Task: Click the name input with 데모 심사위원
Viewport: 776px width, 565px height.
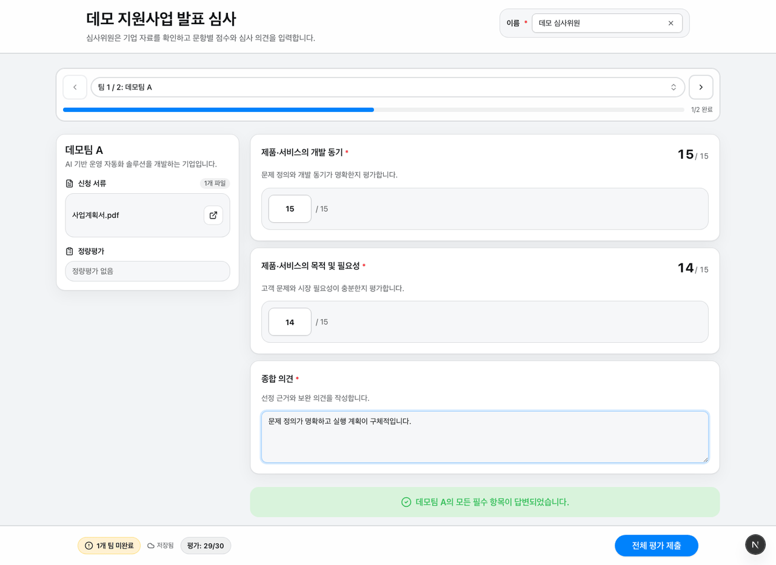Action: pyautogui.click(x=607, y=23)
